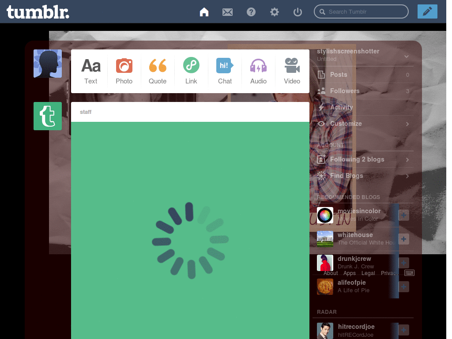452x339 pixels.
Task: Click the blue compose pencil button
Action: point(427,11)
